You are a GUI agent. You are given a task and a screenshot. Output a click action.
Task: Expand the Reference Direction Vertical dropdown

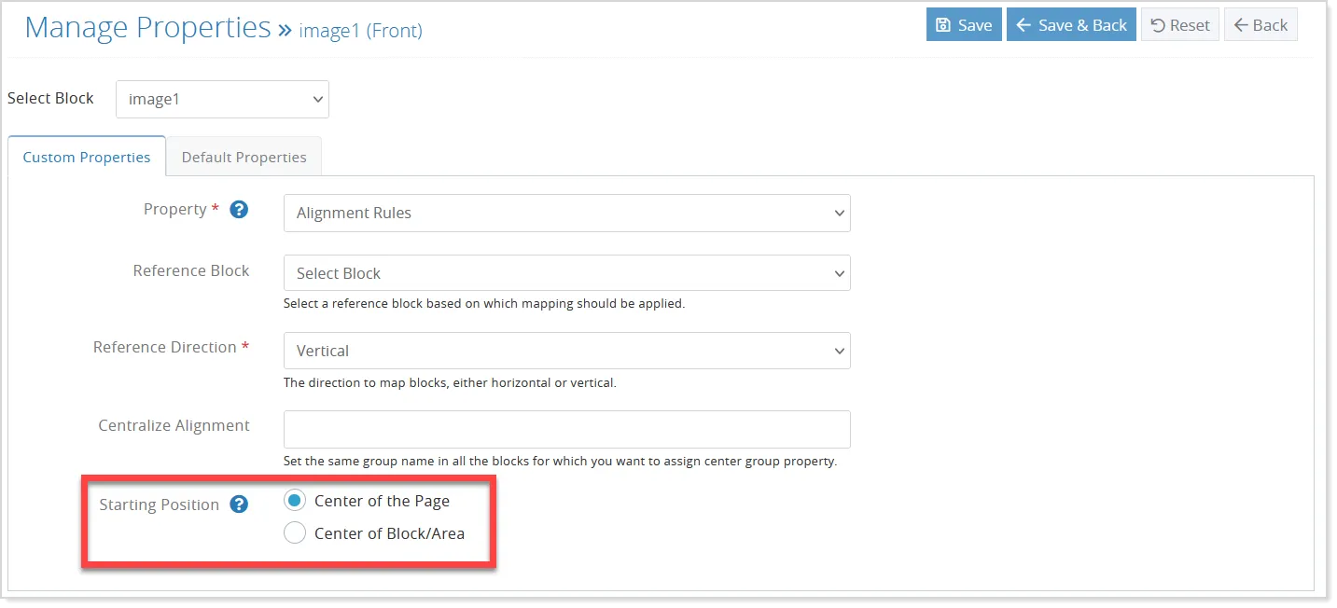tap(567, 351)
